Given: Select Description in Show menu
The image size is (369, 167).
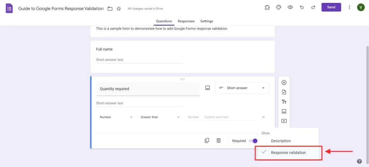Looking at the screenshot, I should point(288,141).
